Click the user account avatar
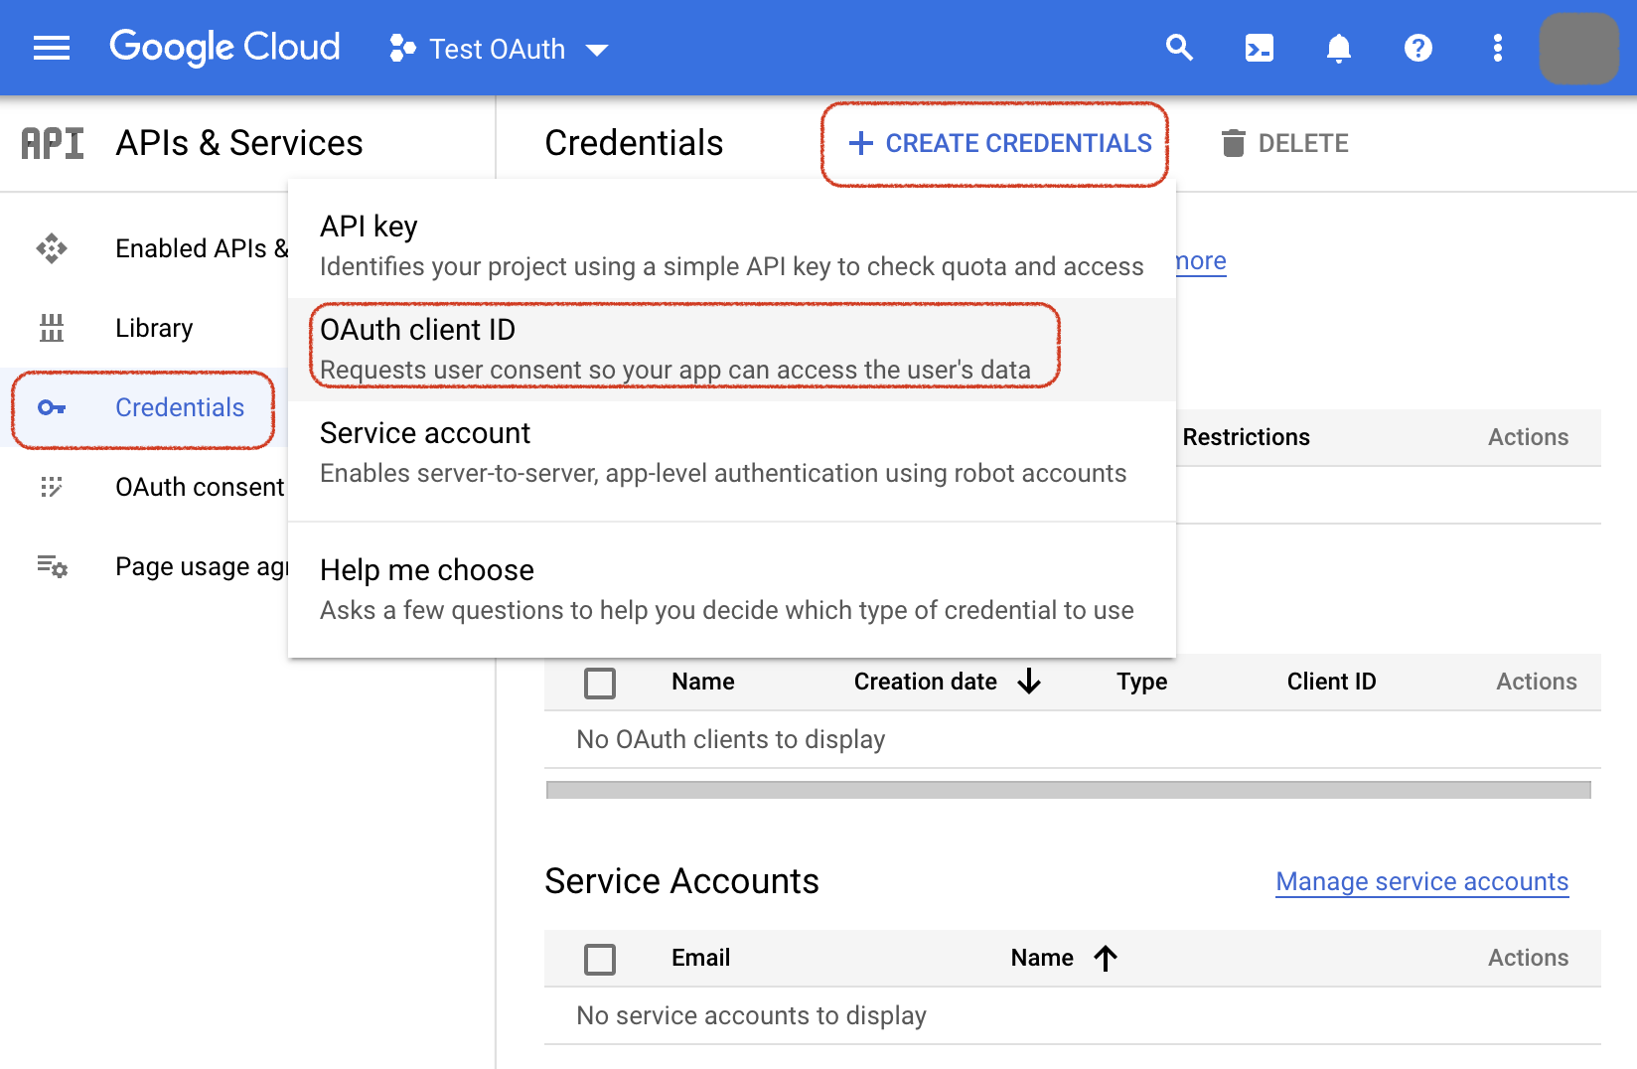This screenshot has height=1069, width=1637. pos(1579,48)
